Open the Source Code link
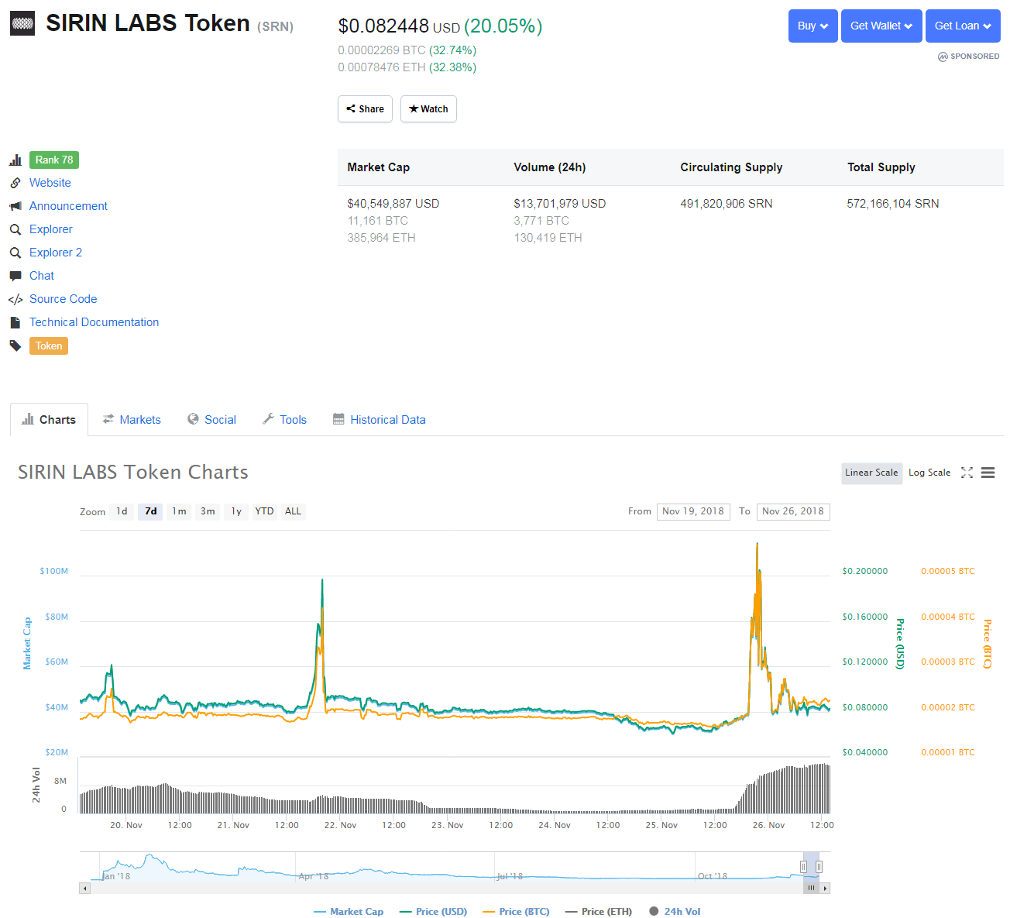Image resolution: width=1010 pixels, height=918 pixels. tap(64, 299)
